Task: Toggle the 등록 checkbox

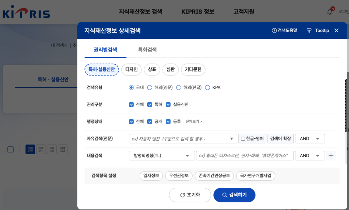Action: click(168, 121)
